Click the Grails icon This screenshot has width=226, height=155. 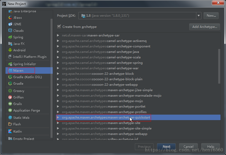10,104
